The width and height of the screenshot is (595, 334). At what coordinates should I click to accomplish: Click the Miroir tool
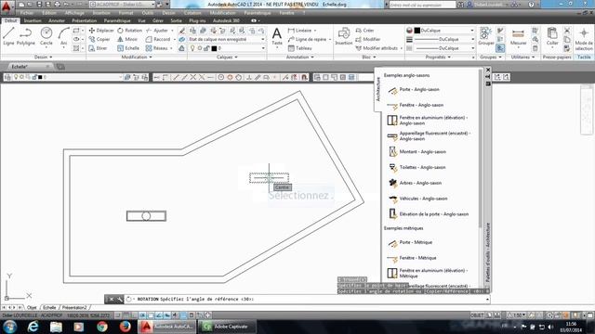(127, 39)
